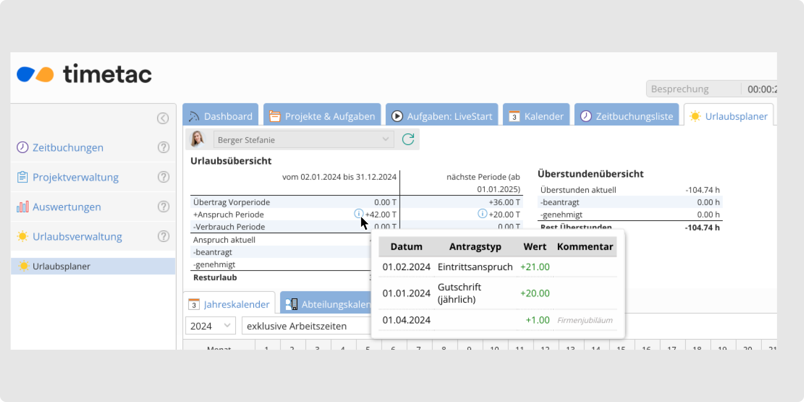
Task: Expand the 2024 year dropdown
Action: tap(210, 326)
